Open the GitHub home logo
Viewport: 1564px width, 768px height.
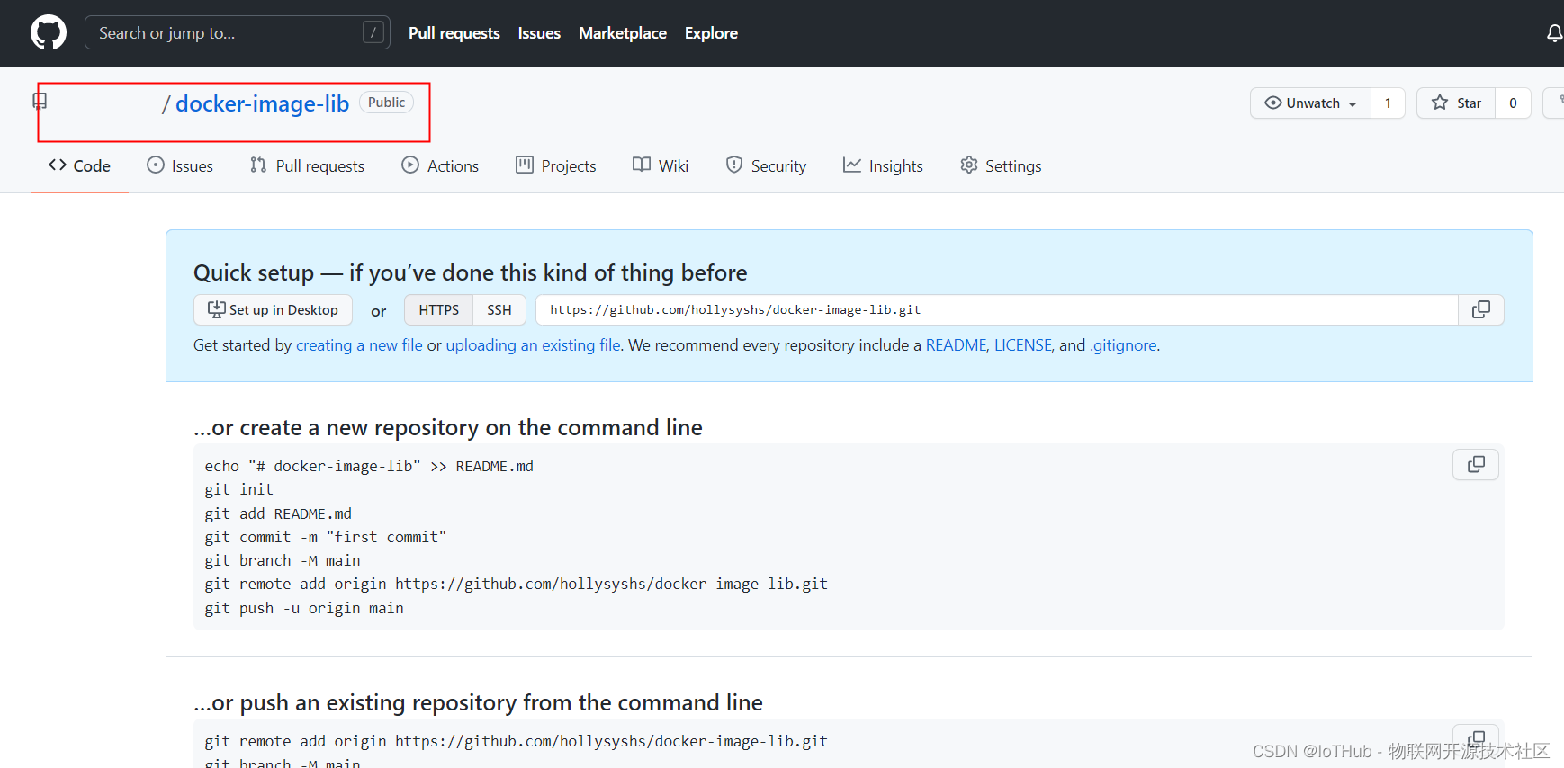click(x=49, y=32)
